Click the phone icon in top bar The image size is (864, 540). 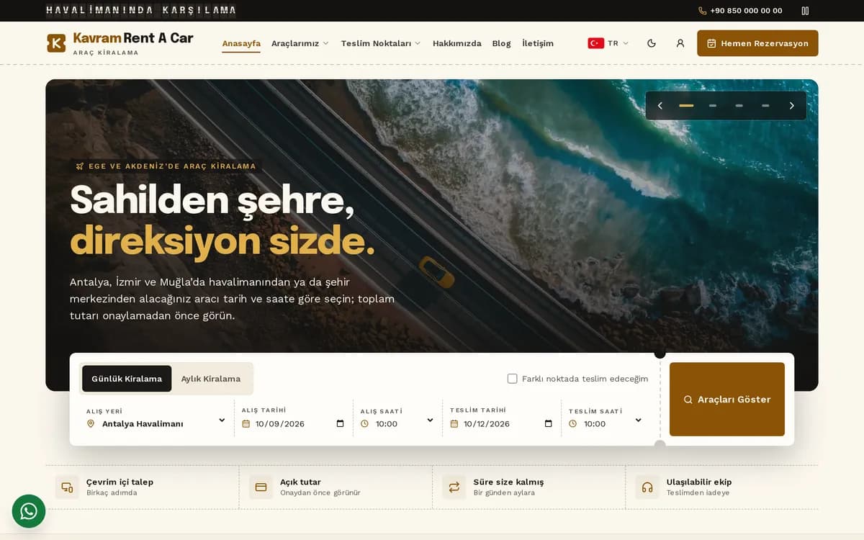point(703,11)
